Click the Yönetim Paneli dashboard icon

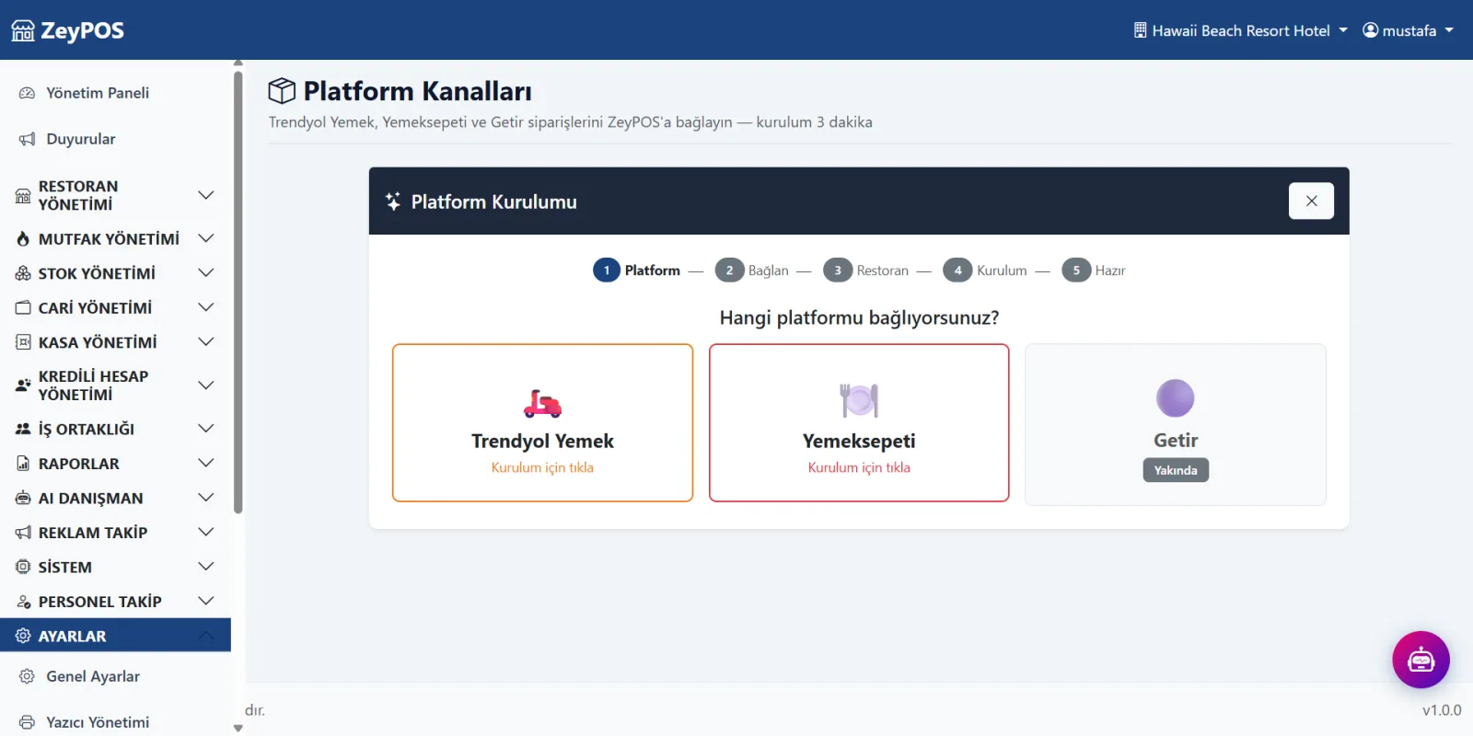click(27, 93)
